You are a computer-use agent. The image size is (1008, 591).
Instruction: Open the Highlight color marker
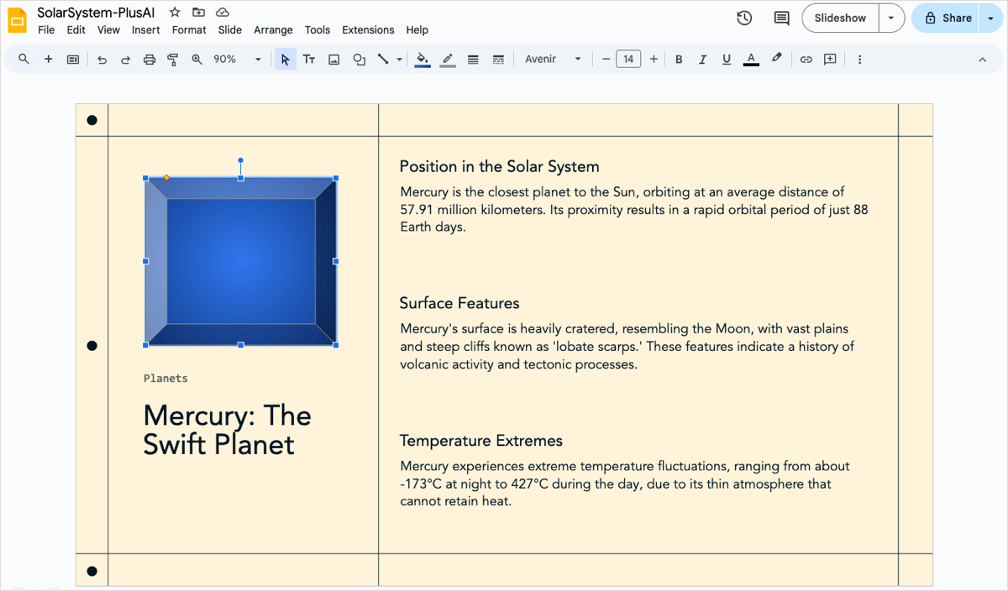pyautogui.click(x=776, y=60)
